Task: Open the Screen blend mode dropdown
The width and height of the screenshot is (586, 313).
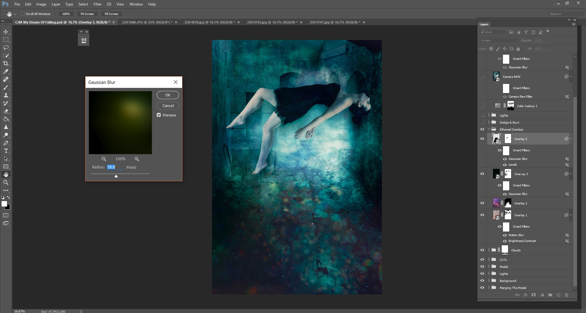Action: point(498,40)
